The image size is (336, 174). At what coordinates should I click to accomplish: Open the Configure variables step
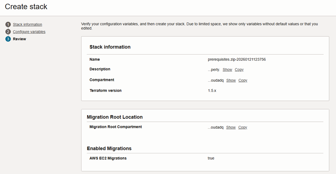click(x=29, y=32)
